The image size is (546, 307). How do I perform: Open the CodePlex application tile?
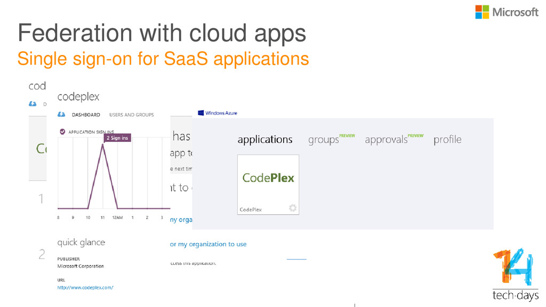click(268, 184)
